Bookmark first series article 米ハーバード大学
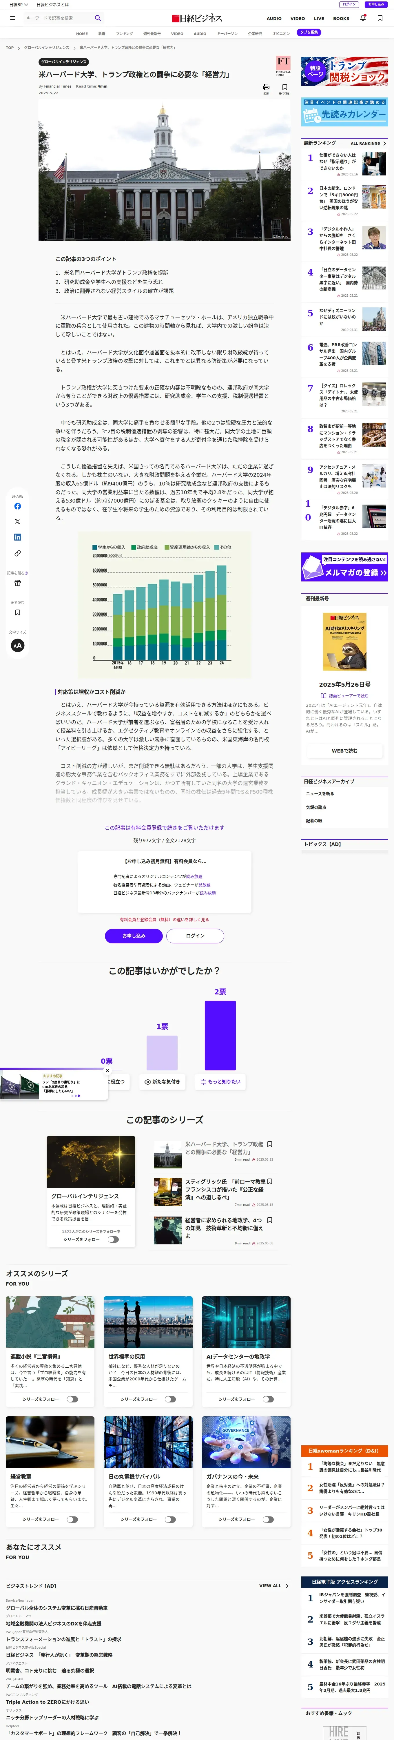 (270, 1144)
